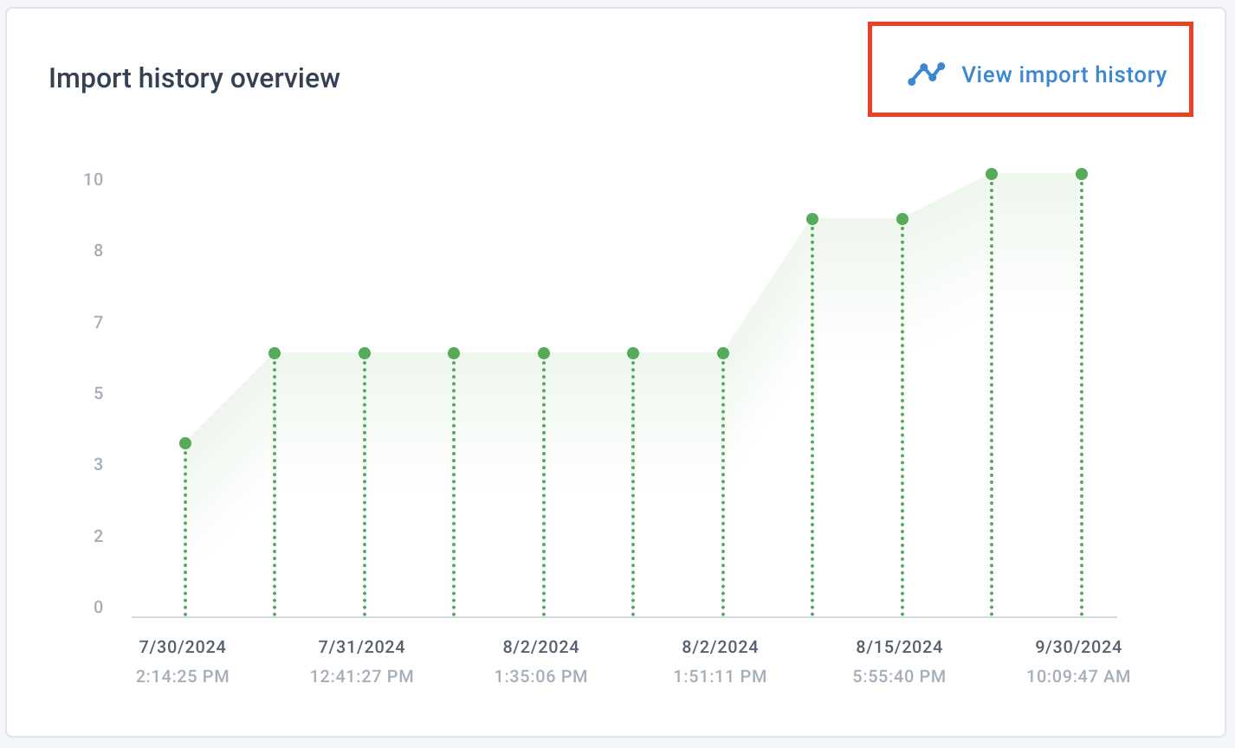Click the 10:09:47 AM time label

tap(1079, 676)
